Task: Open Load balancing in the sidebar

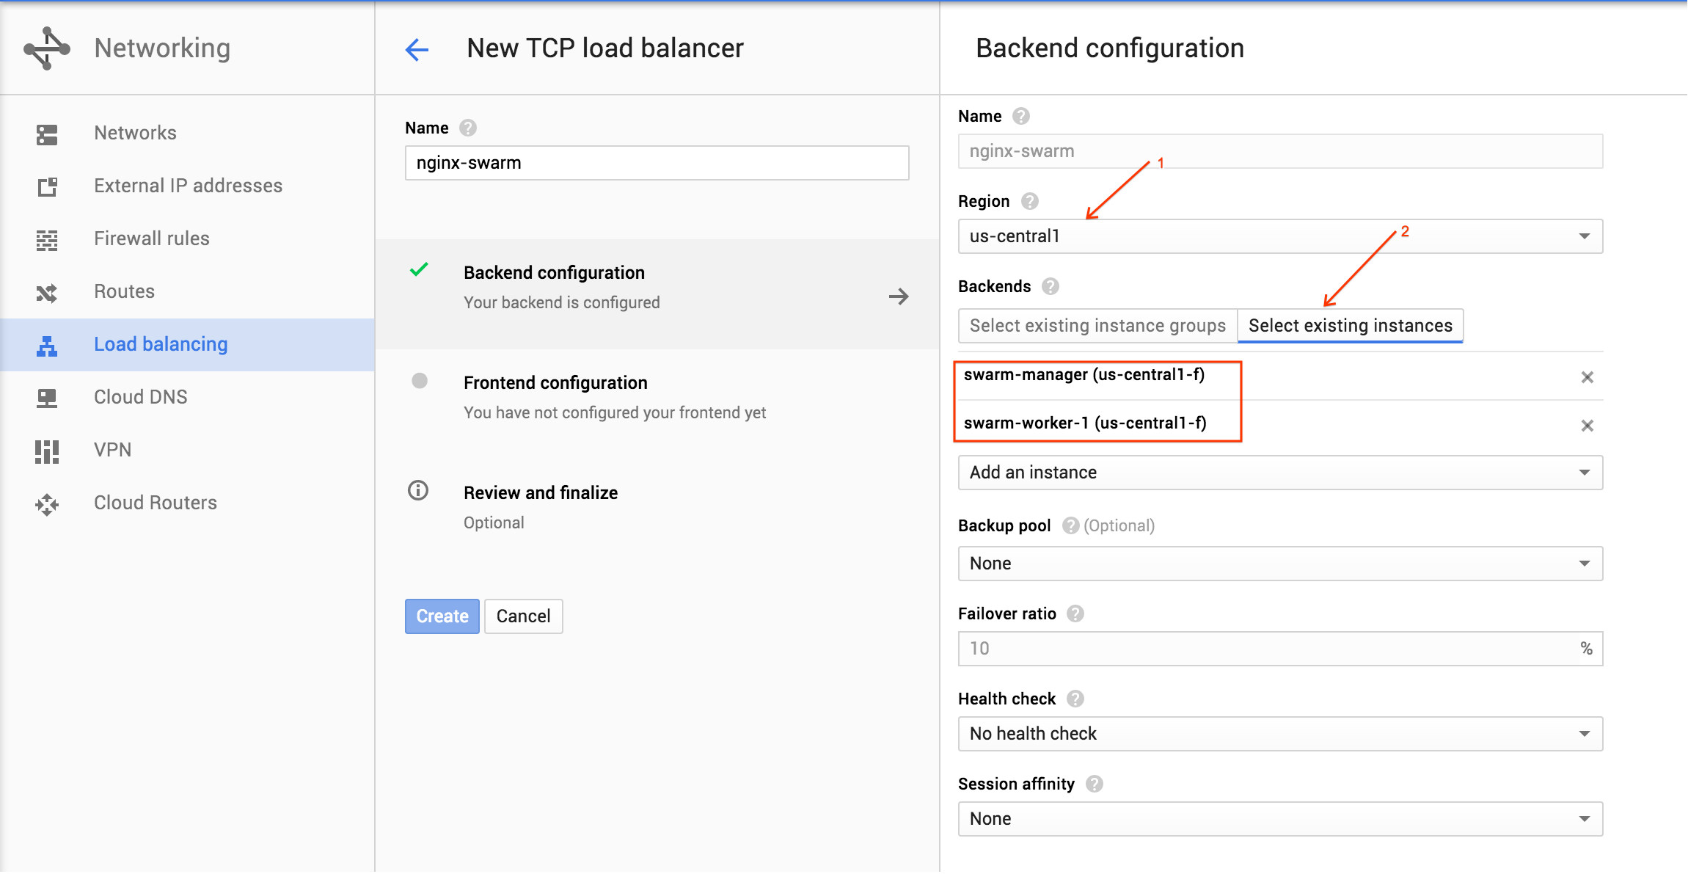Action: pyautogui.click(x=187, y=345)
